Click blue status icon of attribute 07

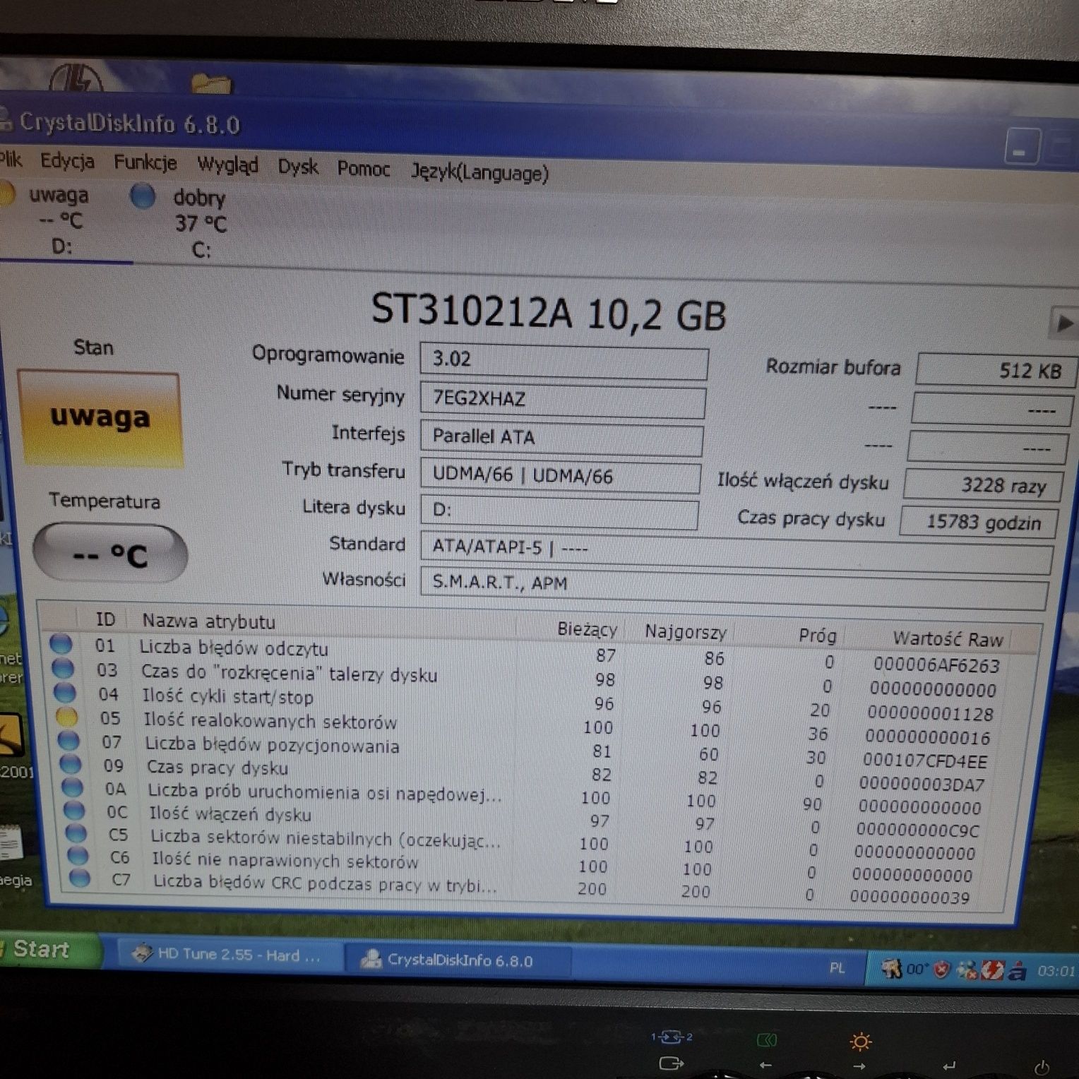[x=68, y=740]
